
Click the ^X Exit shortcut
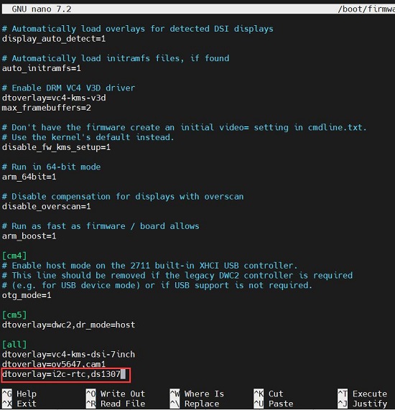(x=19, y=404)
